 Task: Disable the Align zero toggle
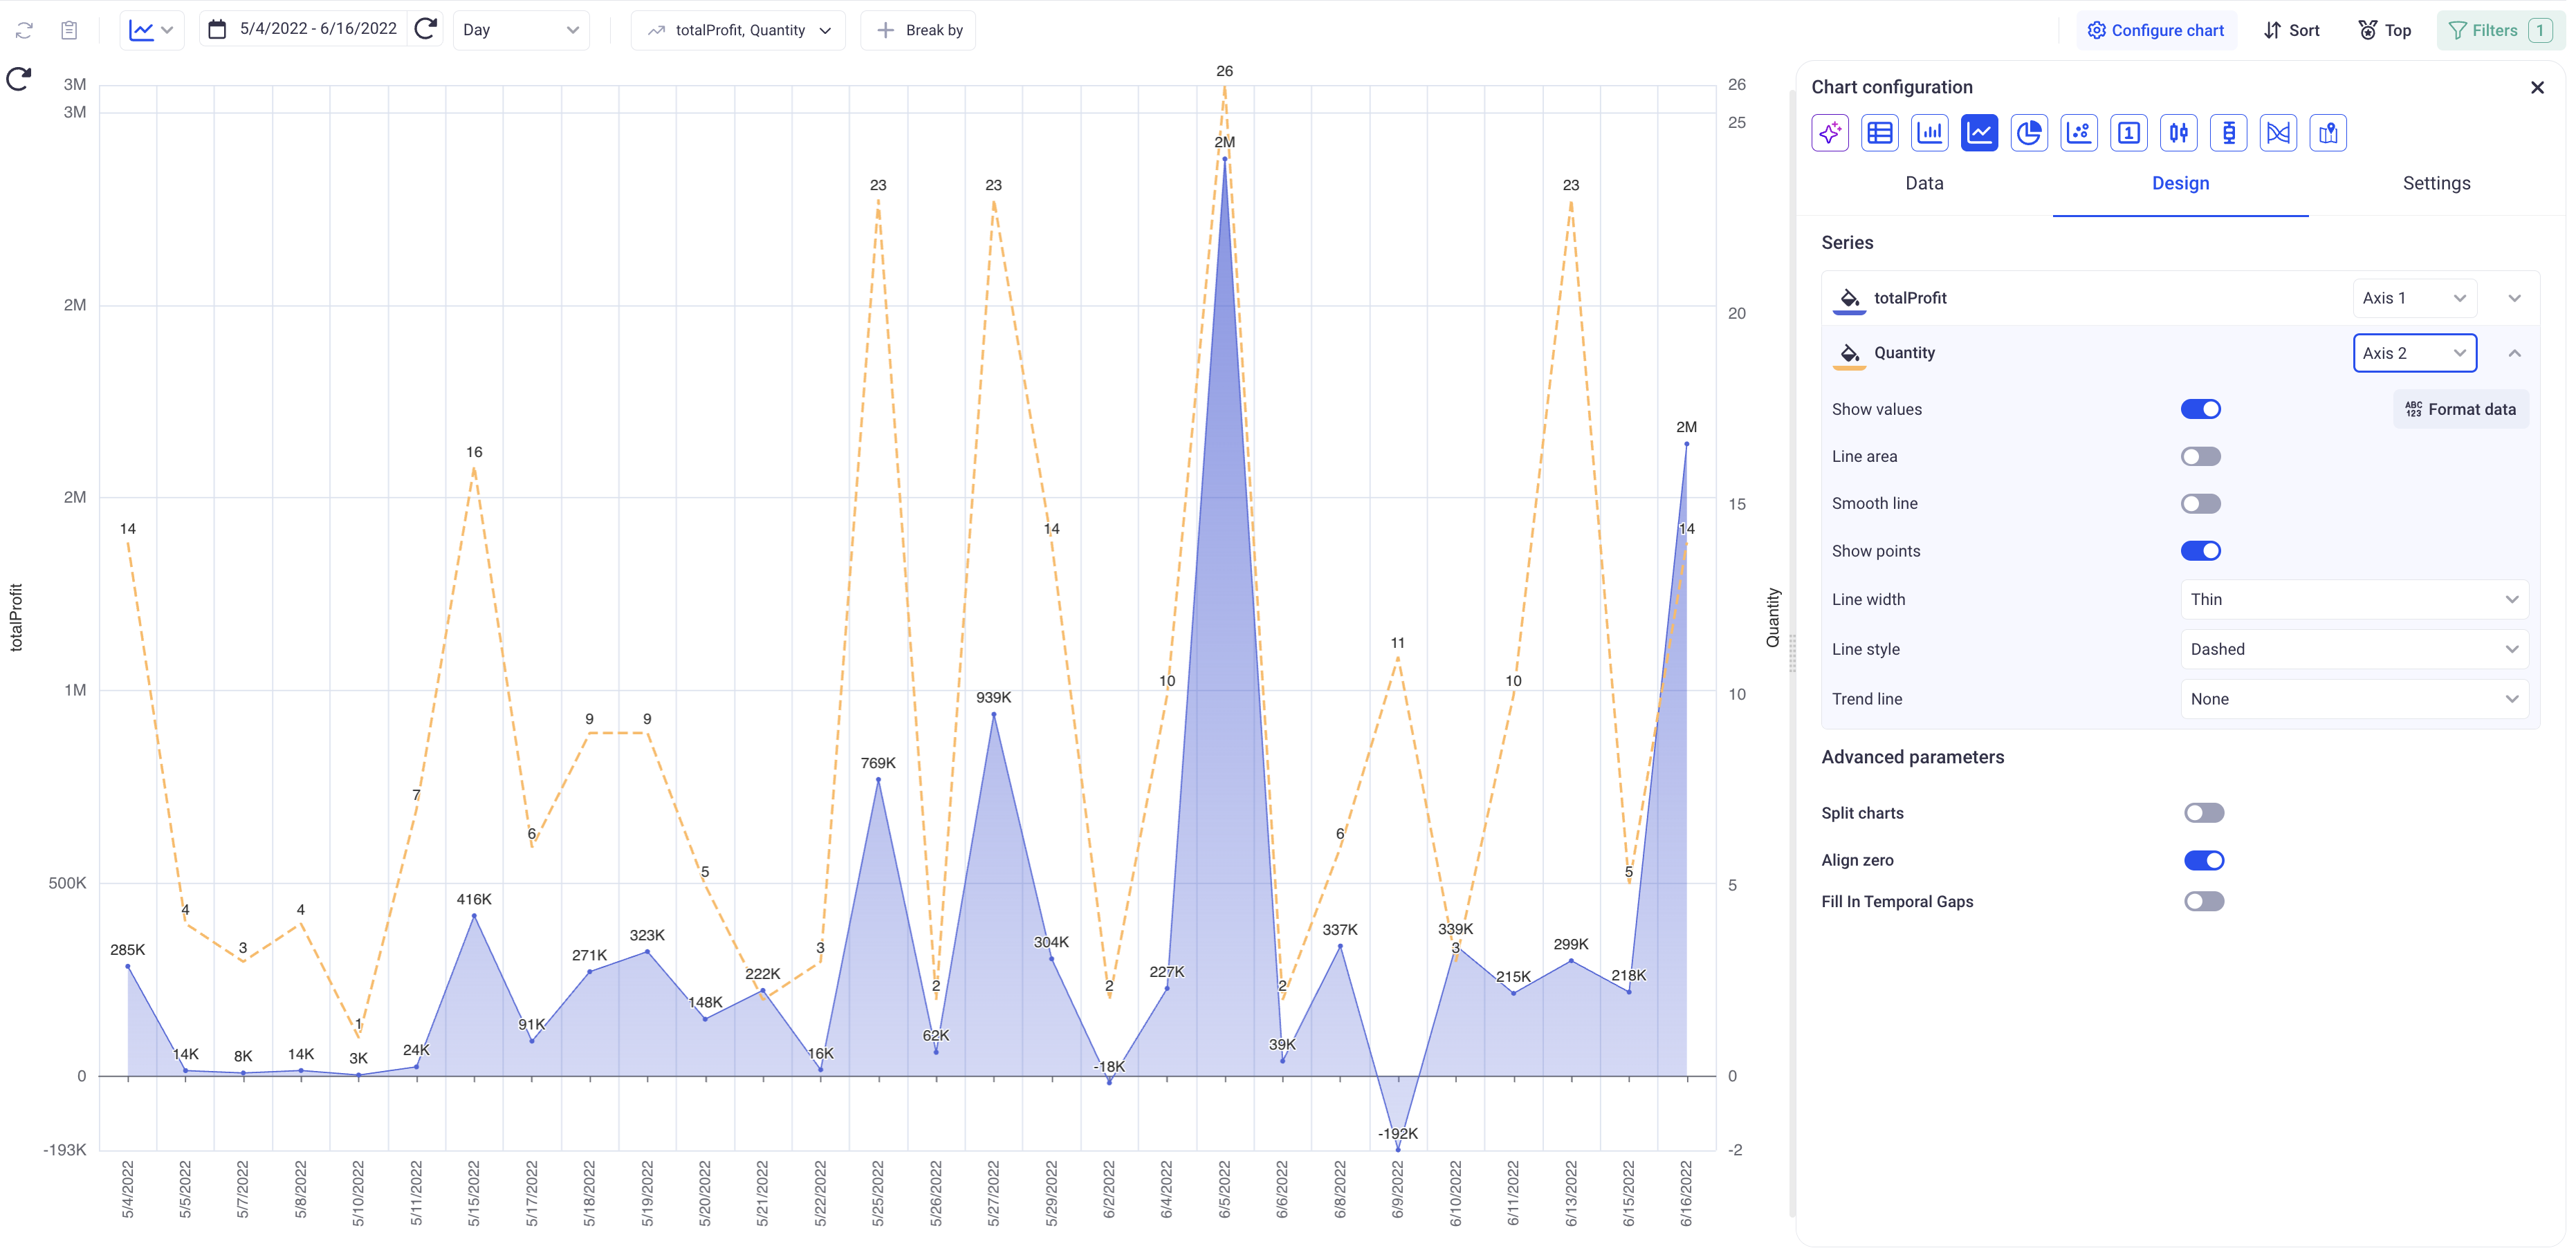coord(2203,860)
